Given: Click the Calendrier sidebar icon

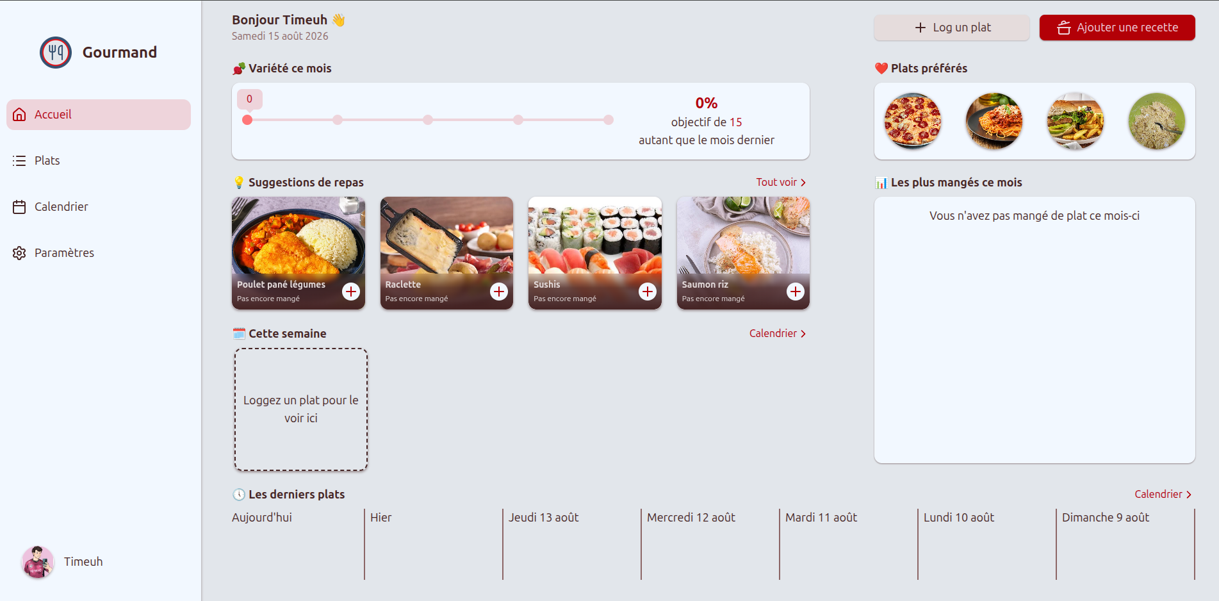Looking at the screenshot, I should click(x=19, y=207).
